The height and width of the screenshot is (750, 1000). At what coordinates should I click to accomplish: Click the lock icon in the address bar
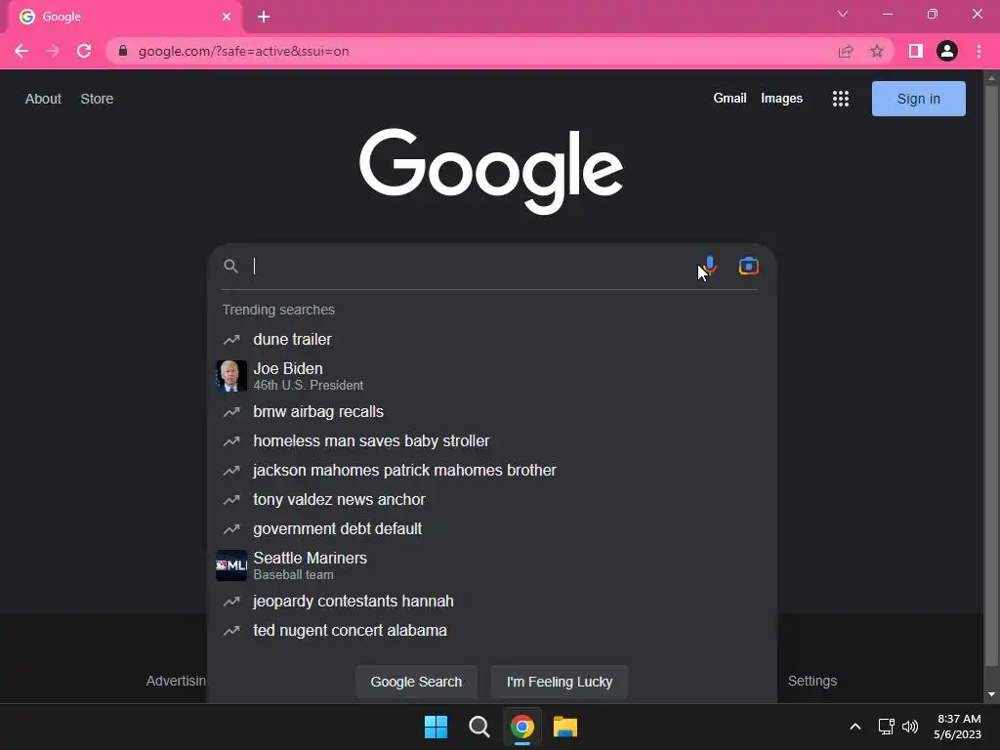[x=123, y=51]
